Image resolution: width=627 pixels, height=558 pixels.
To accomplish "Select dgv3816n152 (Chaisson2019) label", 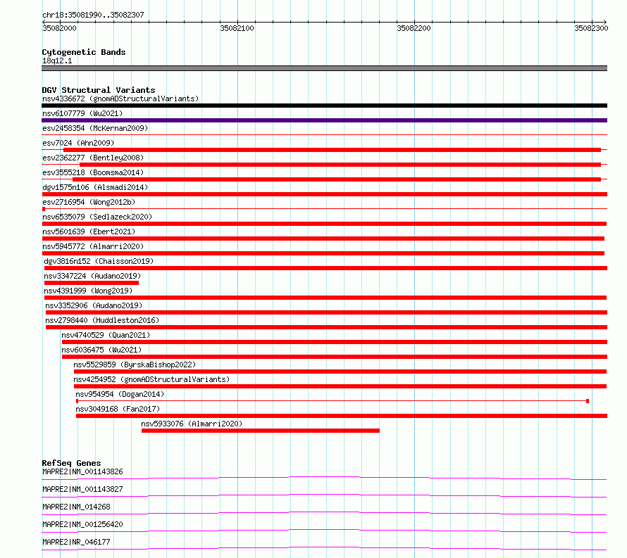I will point(99,261).
